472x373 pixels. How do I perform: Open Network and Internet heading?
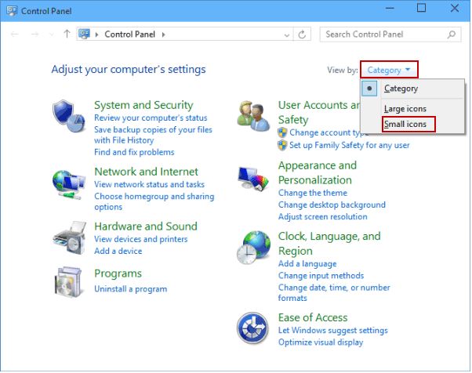click(146, 172)
